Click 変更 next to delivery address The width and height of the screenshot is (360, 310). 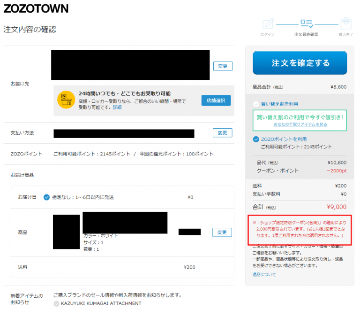tap(223, 66)
